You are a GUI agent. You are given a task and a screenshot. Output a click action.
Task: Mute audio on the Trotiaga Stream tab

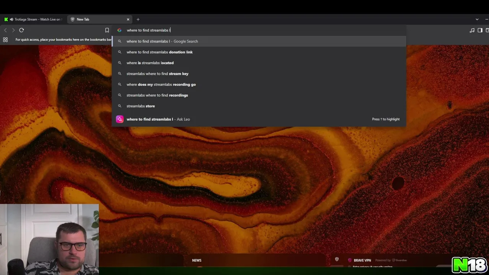click(11, 19)
